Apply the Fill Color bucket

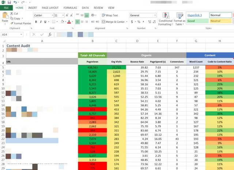pyautogui.click(x=63, y=22)
